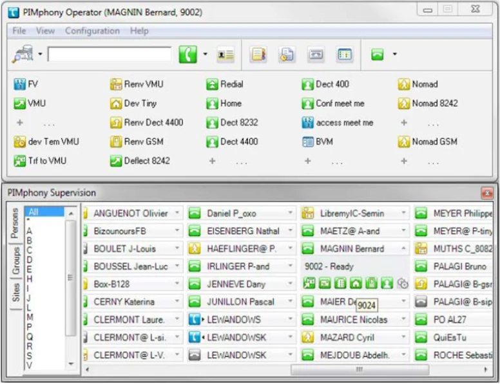Image resolution: width=500 pixels, height=384 pixels.
Task: Click the access meet me shortcut
Action: pos(338,123)
